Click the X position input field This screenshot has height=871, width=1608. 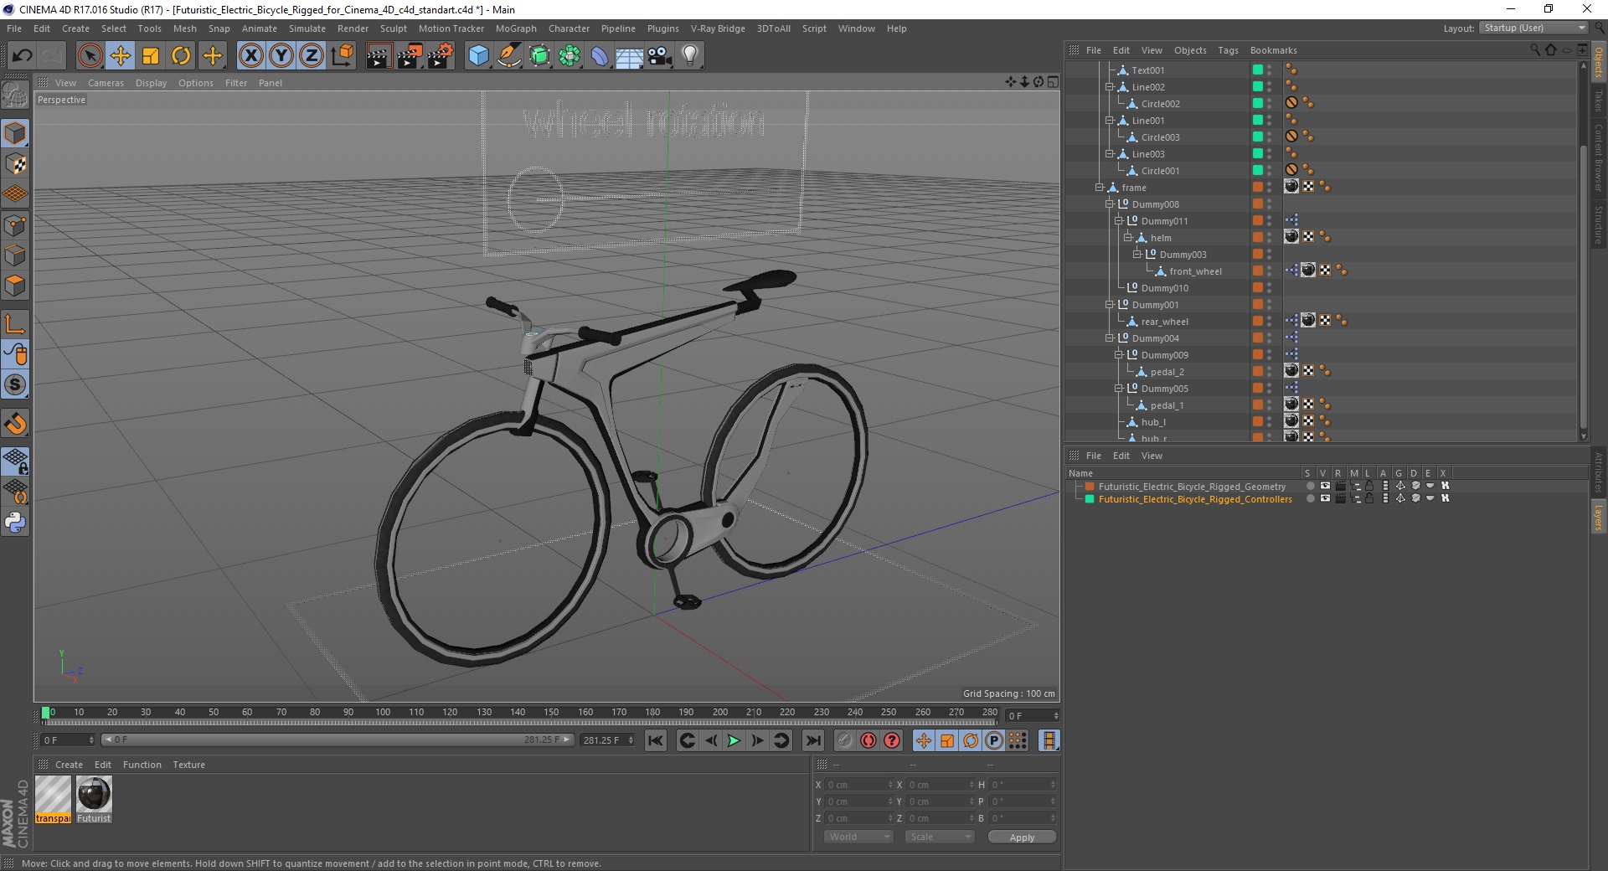pyautogui.click(x=860, y=785)
